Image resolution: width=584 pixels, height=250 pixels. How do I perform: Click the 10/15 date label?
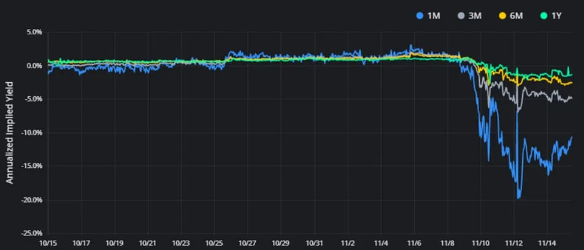click(48, 244)
